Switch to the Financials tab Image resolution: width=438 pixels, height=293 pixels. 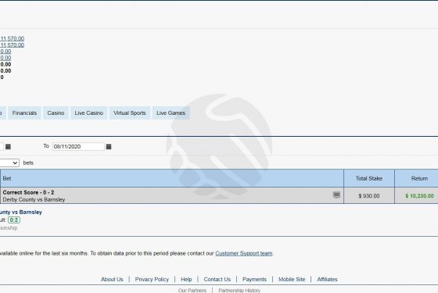tap(24, 113)
